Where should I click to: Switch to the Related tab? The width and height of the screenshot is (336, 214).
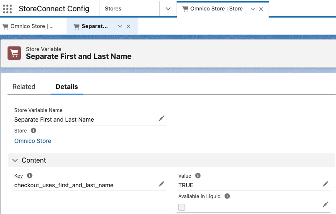pos(24,87)
